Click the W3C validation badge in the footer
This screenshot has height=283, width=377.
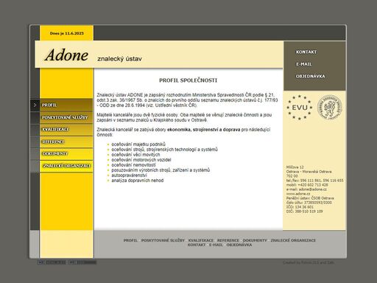pyautogui.click(x=52, y=262)
